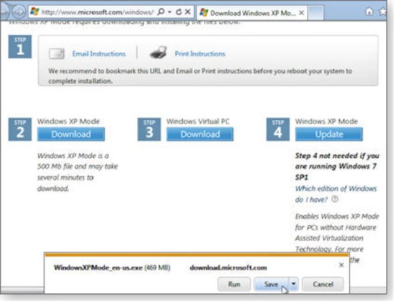Open a new blank tab
This screenshot has height=301, width=394.
[316, 13]
